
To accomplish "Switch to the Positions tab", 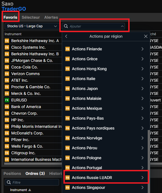I will pyautogui.click(x=12, y=173).
